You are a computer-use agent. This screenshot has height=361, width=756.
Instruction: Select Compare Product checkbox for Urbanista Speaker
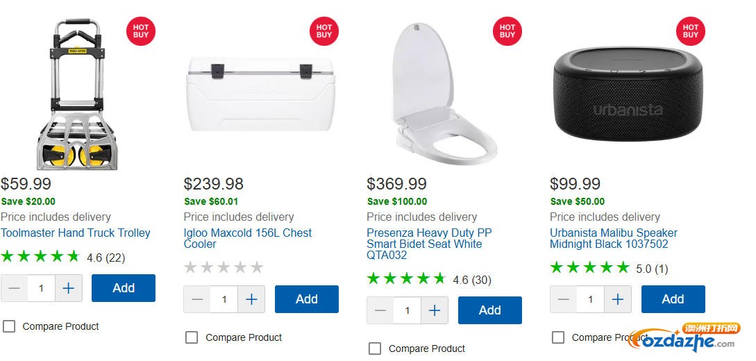[558, 337]
